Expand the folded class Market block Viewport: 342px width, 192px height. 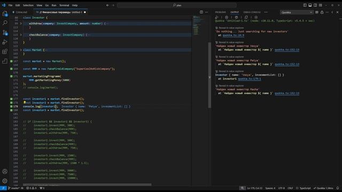[x=21, y=50]
